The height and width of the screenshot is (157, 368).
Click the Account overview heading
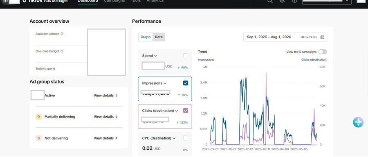[x=49, y=21]
